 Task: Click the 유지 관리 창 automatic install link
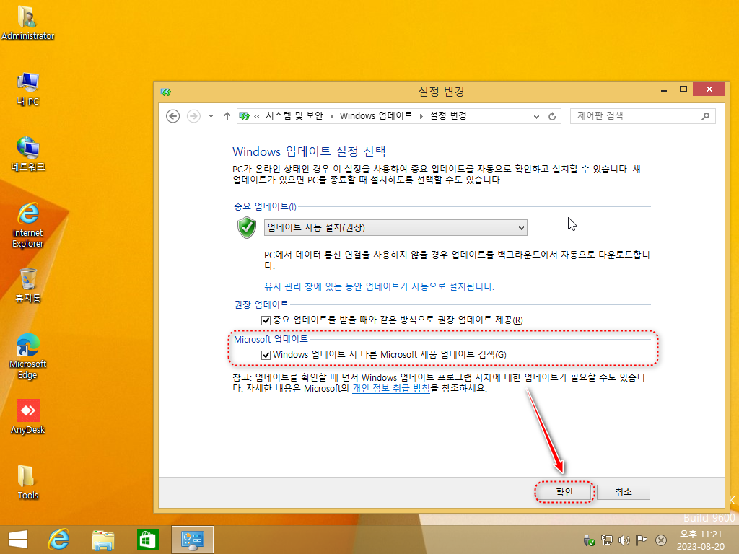pos(379,286)
